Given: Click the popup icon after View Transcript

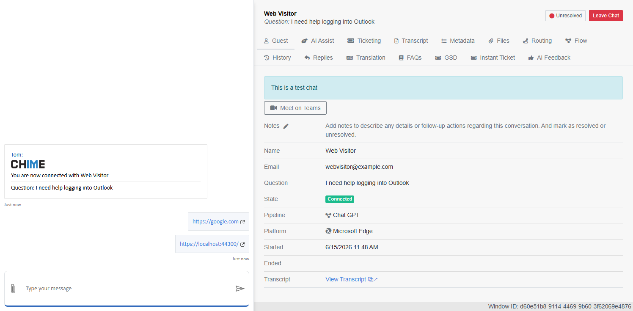Looking at the screenshot, I should coord(373,279).
